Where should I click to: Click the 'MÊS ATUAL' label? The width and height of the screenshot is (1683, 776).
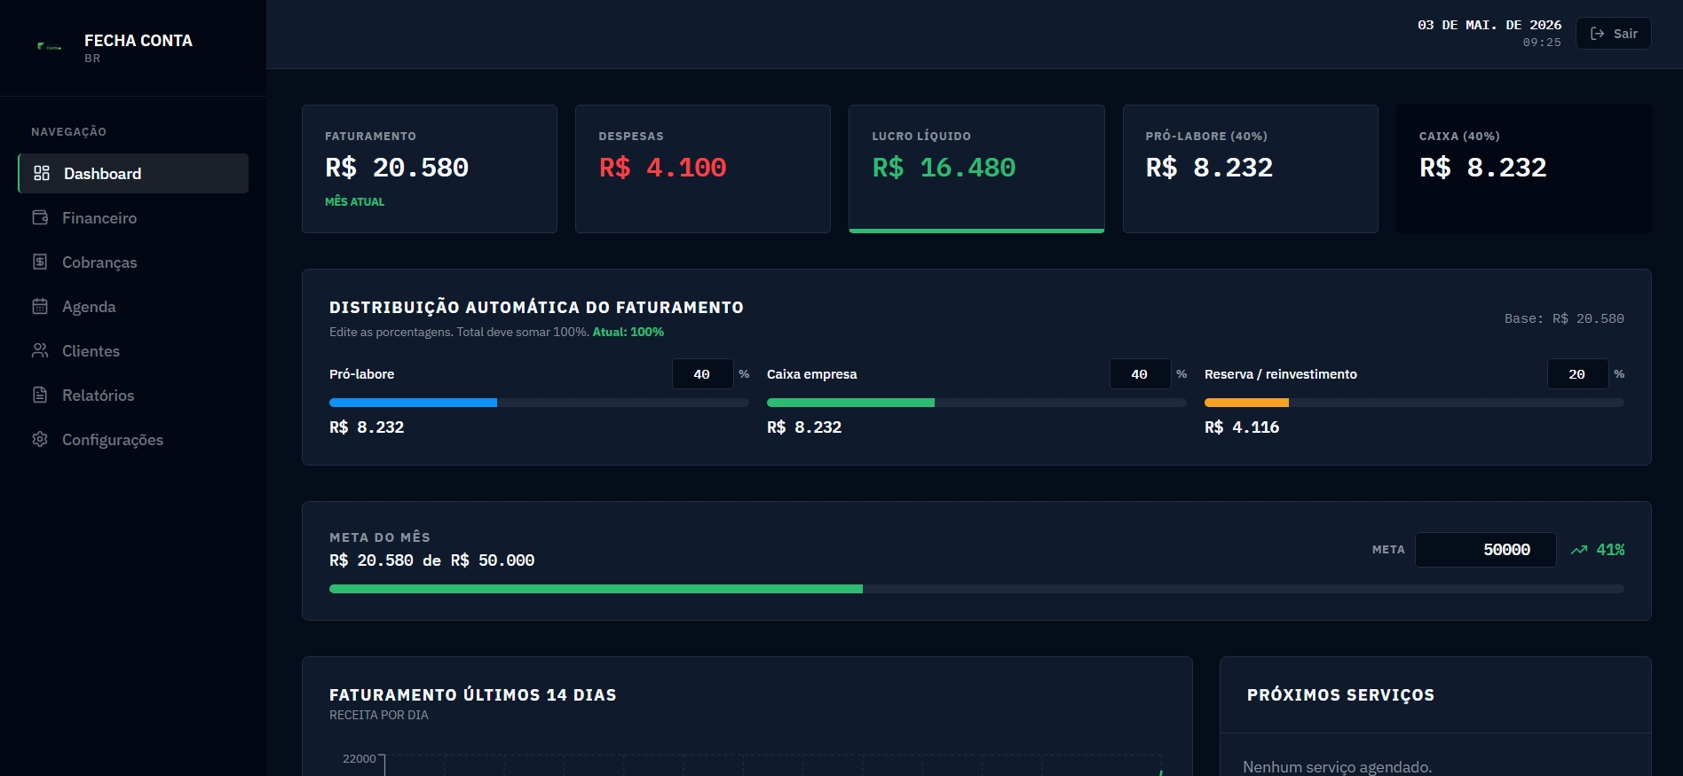[x=354, y=202]
